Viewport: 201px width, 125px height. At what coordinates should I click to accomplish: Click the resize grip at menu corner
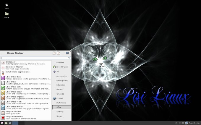click(71, 51)
